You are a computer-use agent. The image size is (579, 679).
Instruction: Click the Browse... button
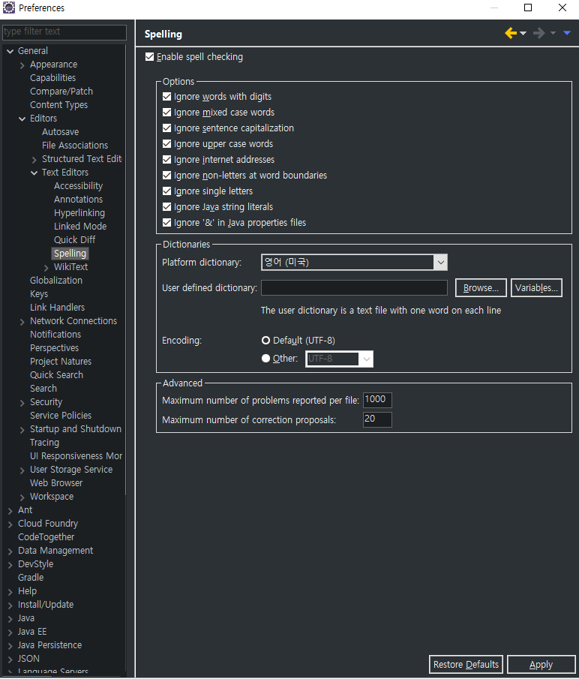point(481,288)
